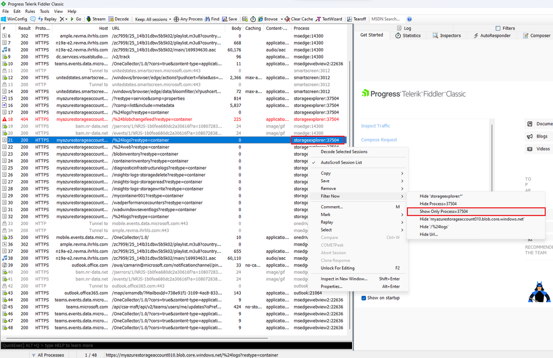Image resolution: width=553 pixels, height=358 pixels.
Task: Open the Edit menu
Action: pos(17,11)
